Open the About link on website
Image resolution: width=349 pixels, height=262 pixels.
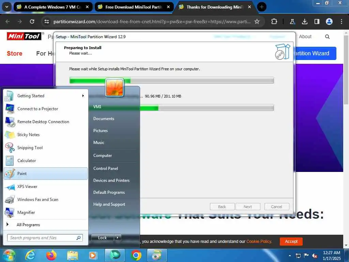(305, 37)
